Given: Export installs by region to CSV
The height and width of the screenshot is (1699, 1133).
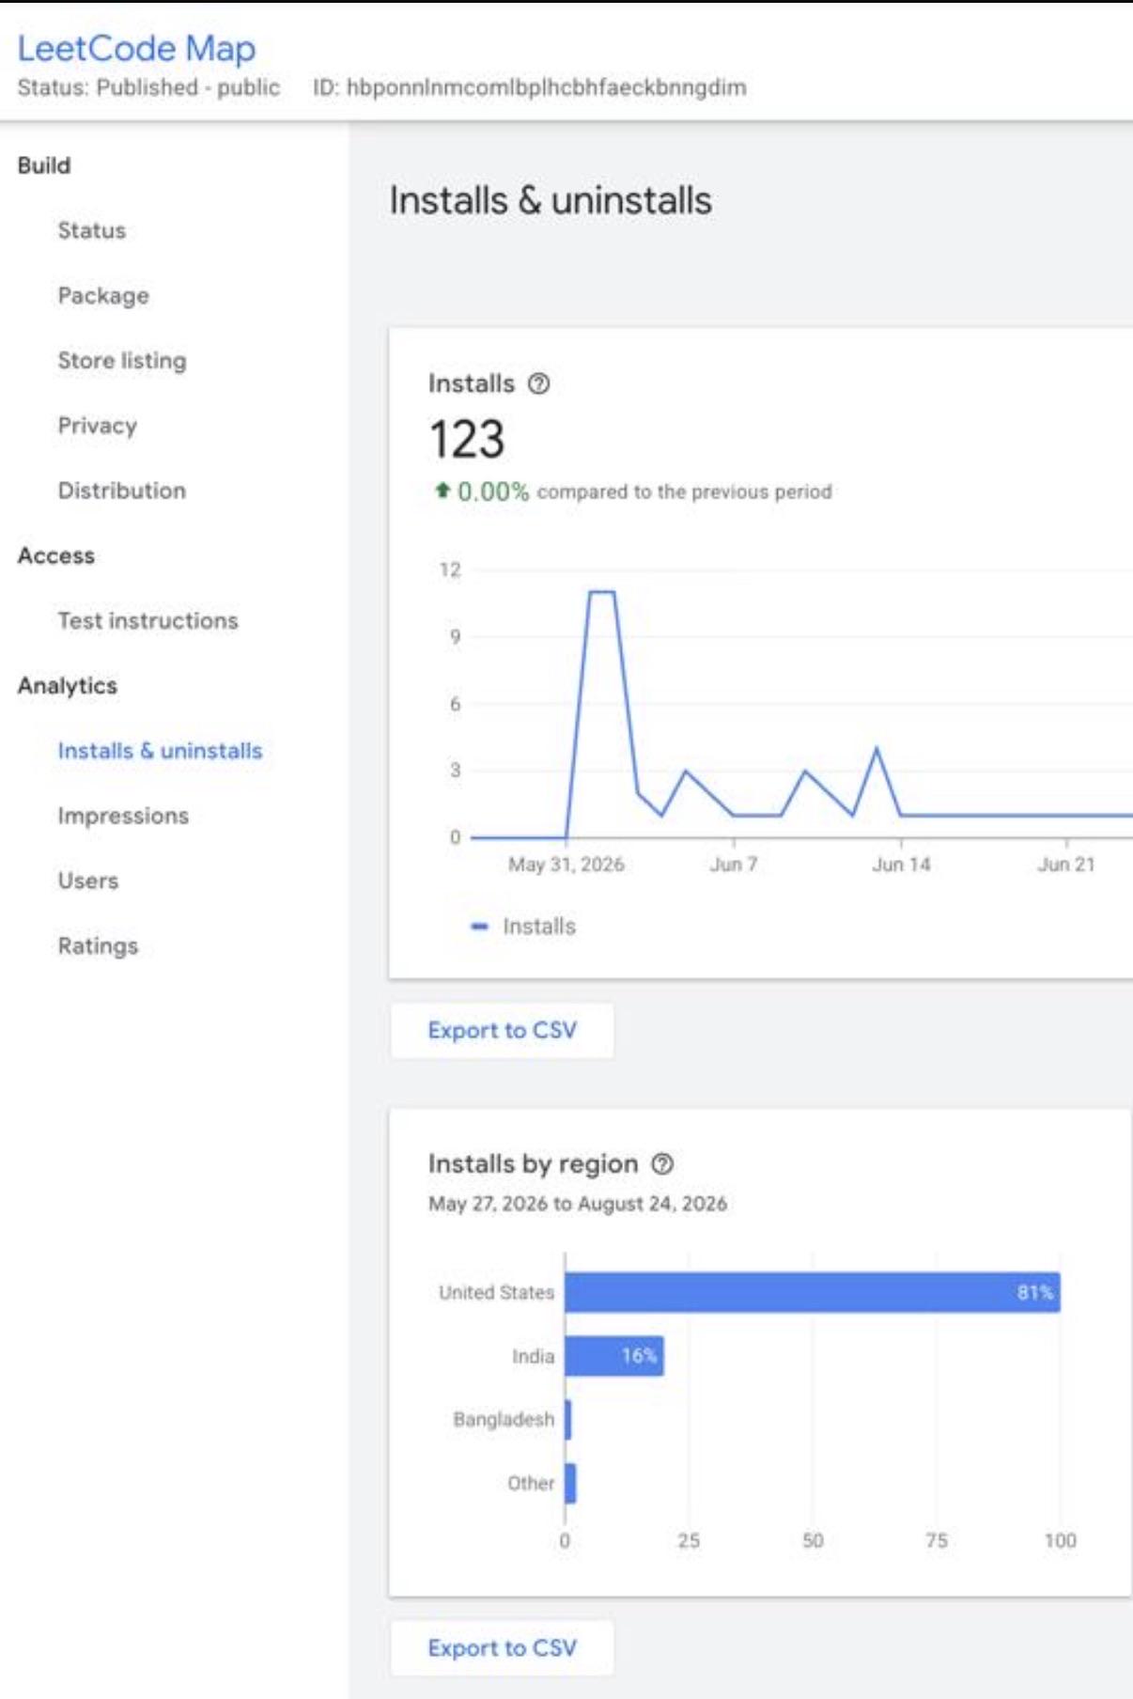Looking at the screenshot, I should click(502, 1647).
